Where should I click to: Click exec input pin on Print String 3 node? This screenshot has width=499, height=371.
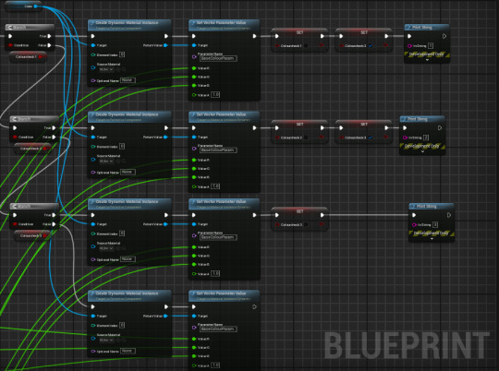(414, 215)
